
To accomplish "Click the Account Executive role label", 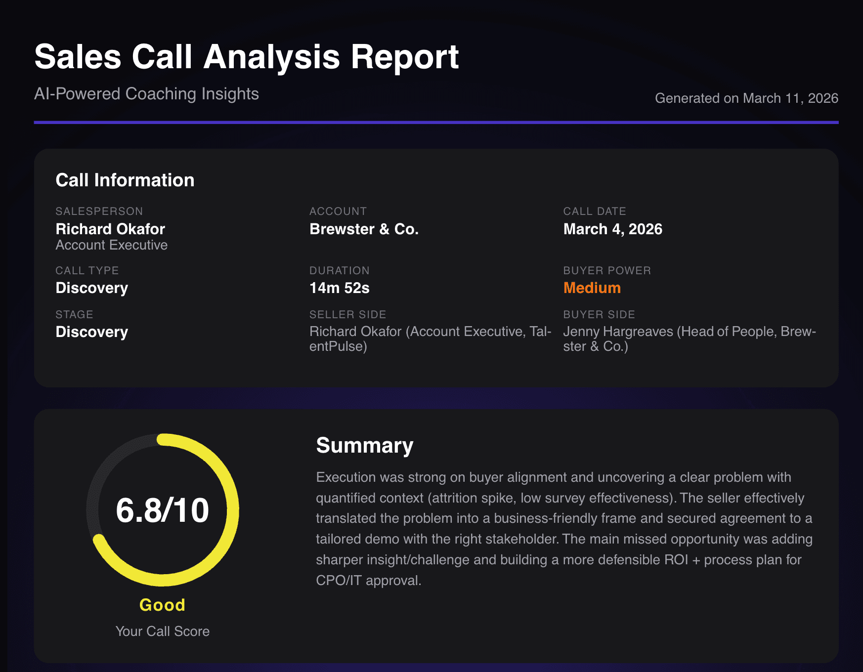I will pos(112,245).
